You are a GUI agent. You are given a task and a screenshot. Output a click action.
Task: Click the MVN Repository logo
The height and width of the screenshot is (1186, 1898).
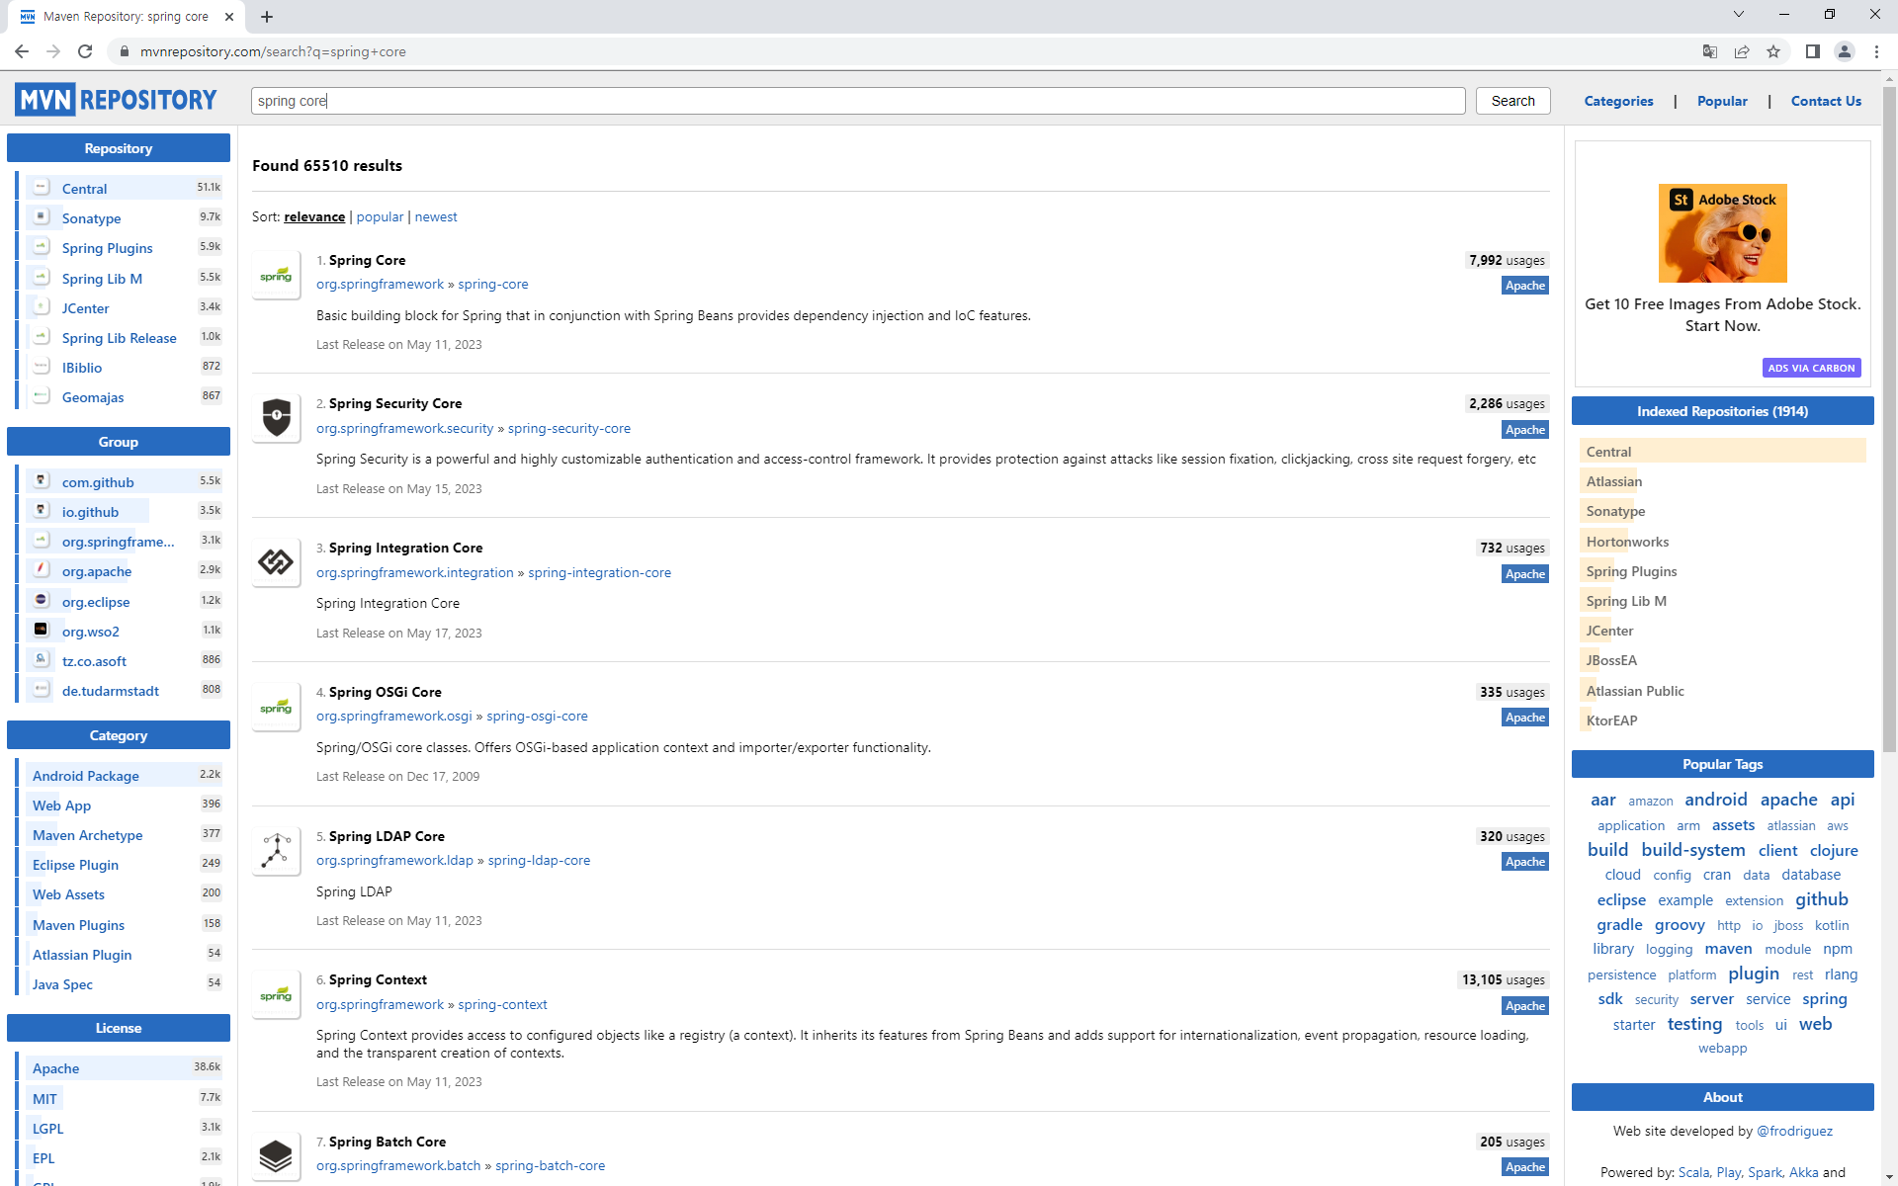[116, 100]
